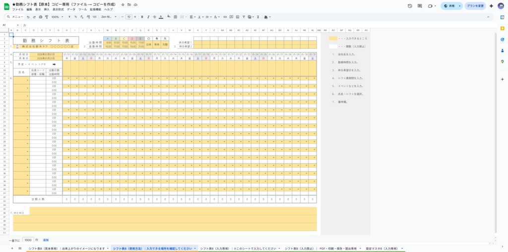Open the Zen M... font family dropdown
Screen dimensions: 508x252
coord(109,17)
